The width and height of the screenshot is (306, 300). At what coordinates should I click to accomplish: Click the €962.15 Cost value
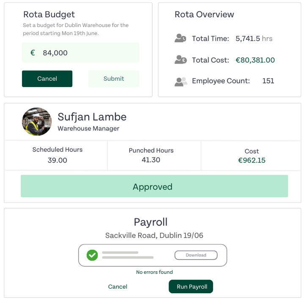click(x=251, y=160)
